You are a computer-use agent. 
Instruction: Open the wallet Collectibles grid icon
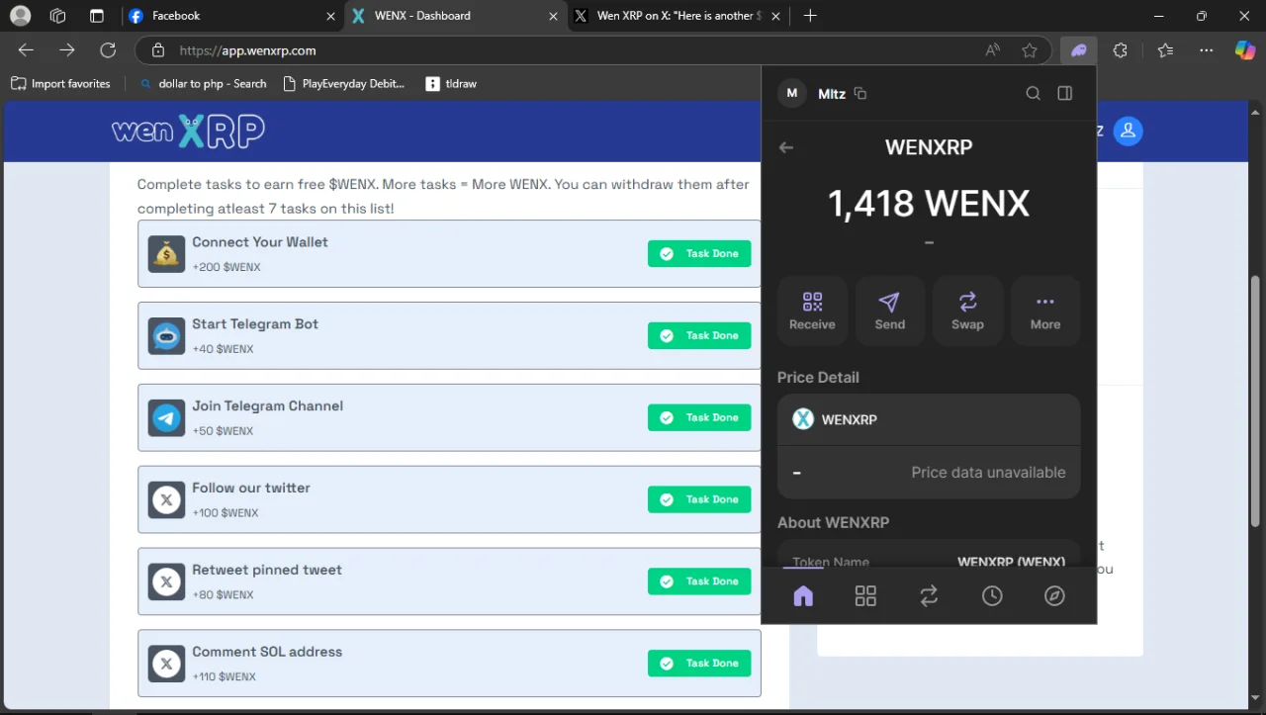click(865, 595)
